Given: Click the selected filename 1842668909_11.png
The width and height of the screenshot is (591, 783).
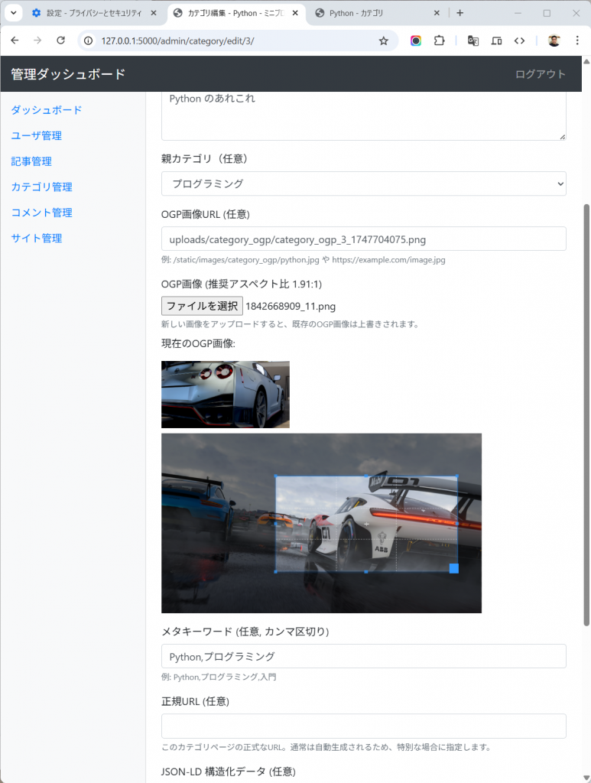Looking at the screenshot, I should pos(291,306).
